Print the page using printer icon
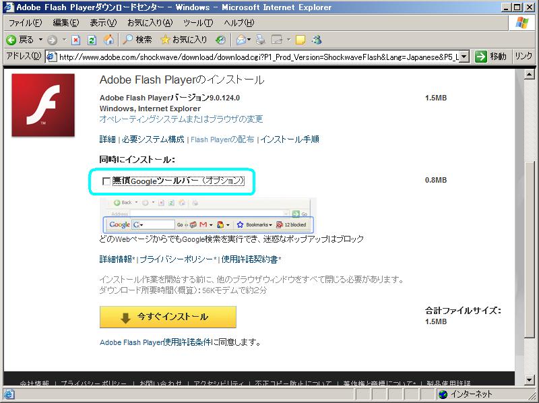 click(x=261, y=40)
